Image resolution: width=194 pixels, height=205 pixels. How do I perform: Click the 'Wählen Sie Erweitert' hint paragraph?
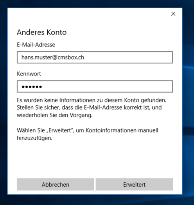point(88,134)
